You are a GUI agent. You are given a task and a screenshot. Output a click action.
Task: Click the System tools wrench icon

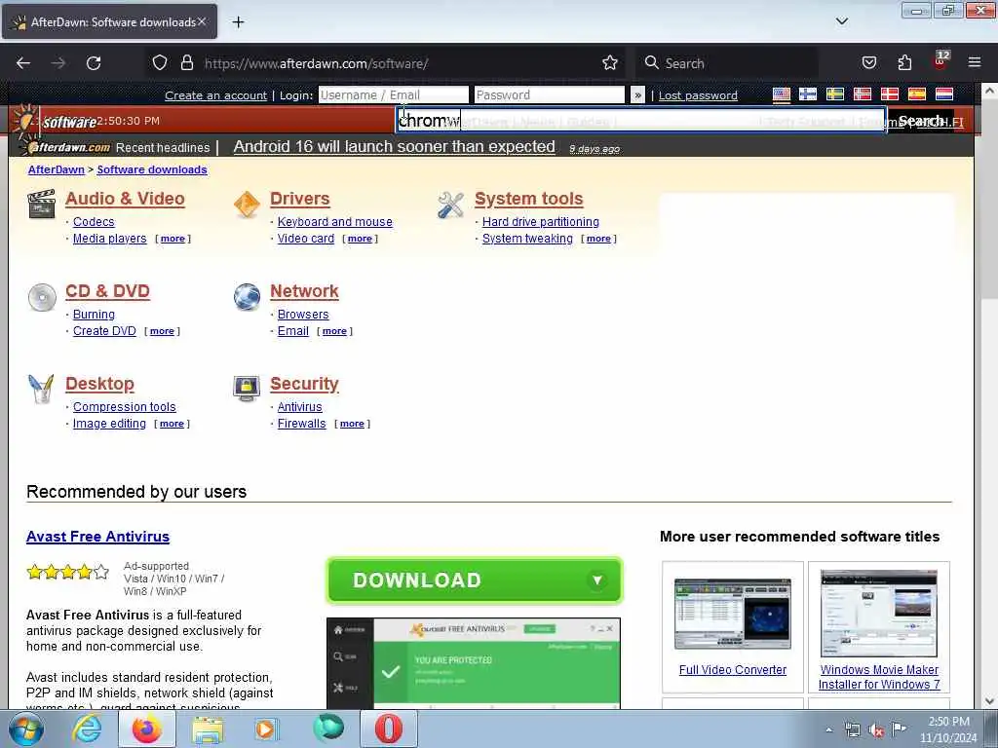pyautogui.click(x=450, y=205)
